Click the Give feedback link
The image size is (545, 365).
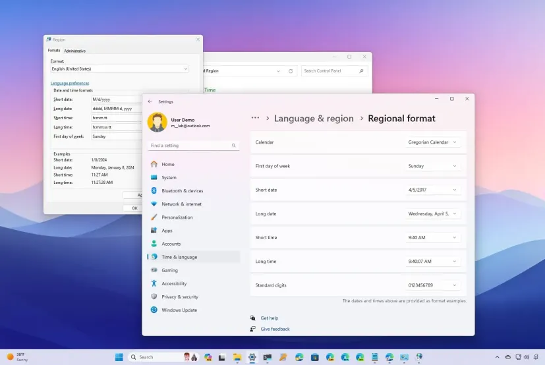click(x=275, y=329)
